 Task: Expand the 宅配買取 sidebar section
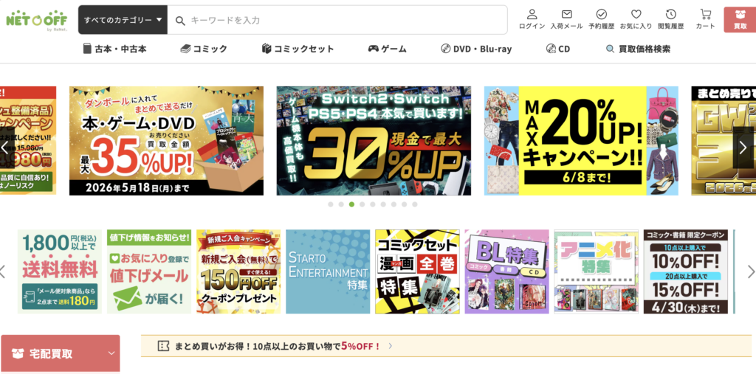click(61, 353)
